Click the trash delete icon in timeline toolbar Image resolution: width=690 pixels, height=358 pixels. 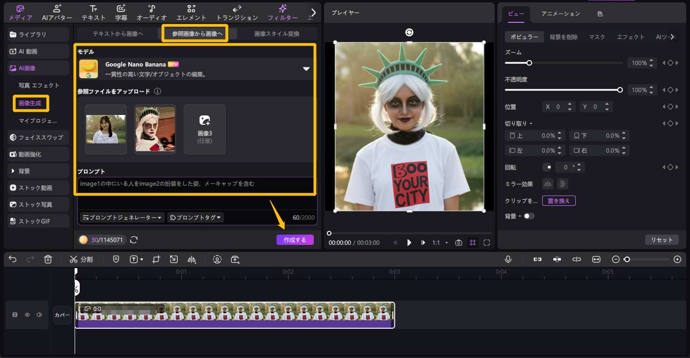coord(48,259)
